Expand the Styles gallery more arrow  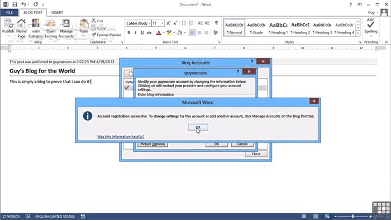coord(358,33)
